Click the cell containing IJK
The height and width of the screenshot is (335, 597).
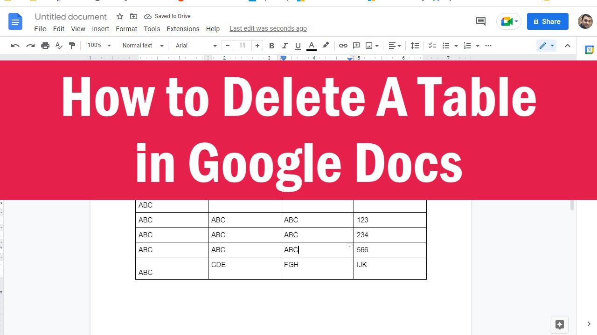(x=390, y=268)
